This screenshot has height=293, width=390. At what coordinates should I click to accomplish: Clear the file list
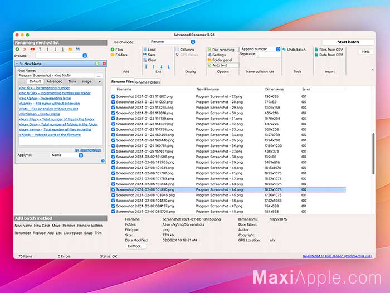tap(150, 60)
